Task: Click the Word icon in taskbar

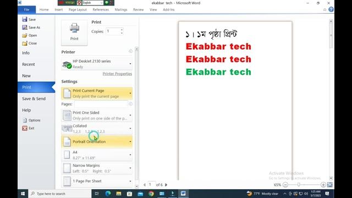Action: click(183, 194)
